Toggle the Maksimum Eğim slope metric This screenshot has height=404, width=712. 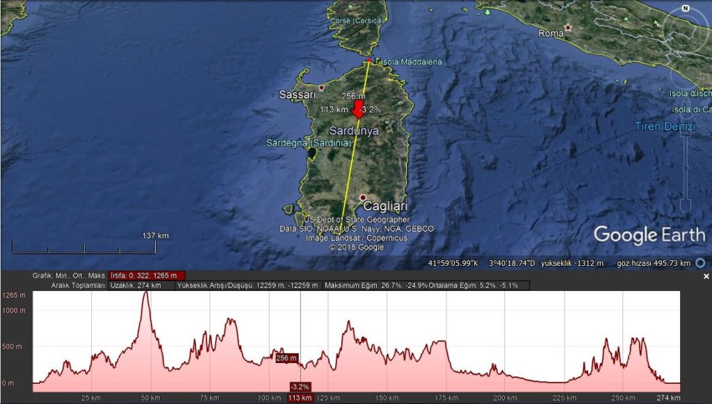[x=376, y=285]
